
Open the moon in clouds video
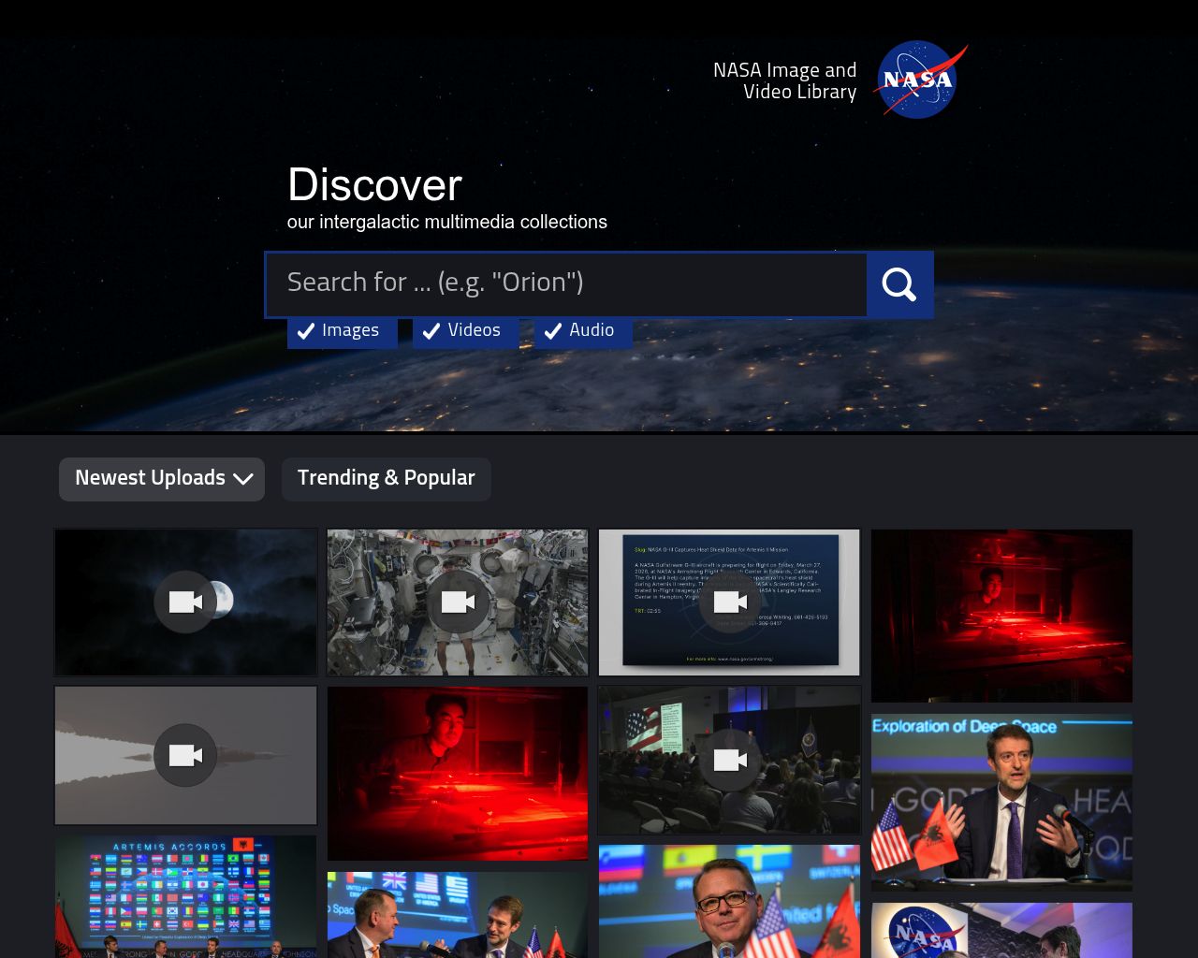tap(186, 602)
